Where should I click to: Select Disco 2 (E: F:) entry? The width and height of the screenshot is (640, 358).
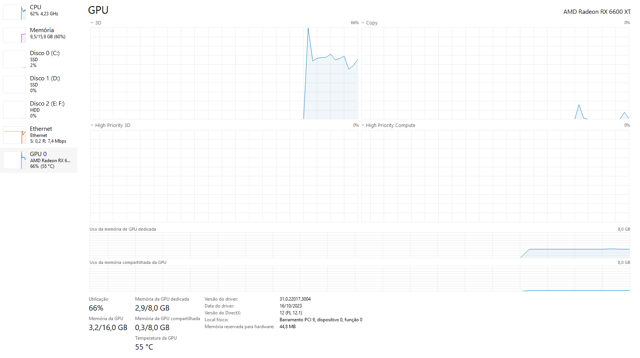pyautogui.click(x=39, y=110)
